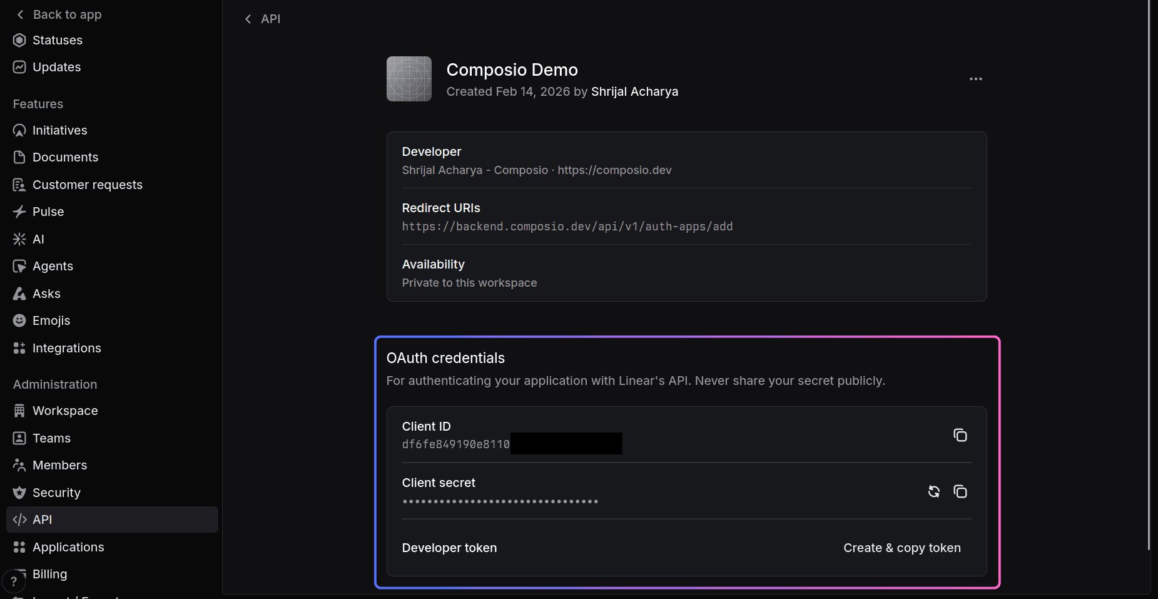Regenerate the Client secret

pos(933,491)
